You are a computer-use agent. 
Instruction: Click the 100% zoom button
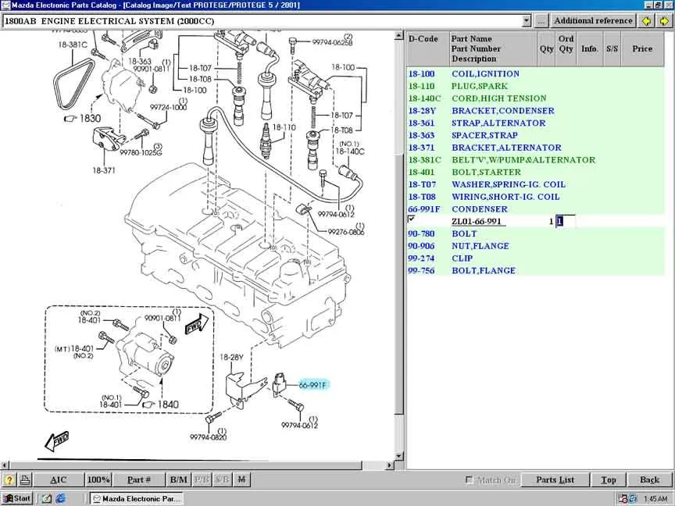[x=98, y=479]
